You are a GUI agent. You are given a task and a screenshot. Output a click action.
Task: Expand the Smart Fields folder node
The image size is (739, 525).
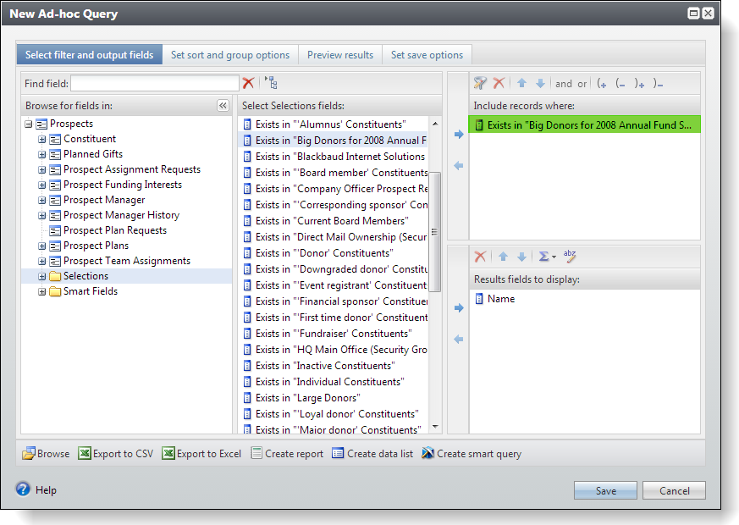(42, 291)
